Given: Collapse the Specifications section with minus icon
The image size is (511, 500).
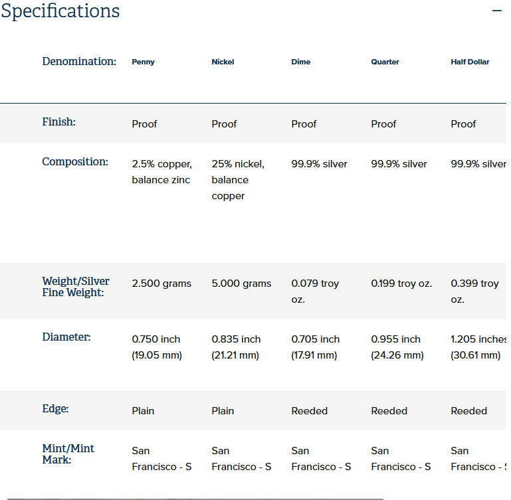Looking at the screenshot, I should pos(496,11).
